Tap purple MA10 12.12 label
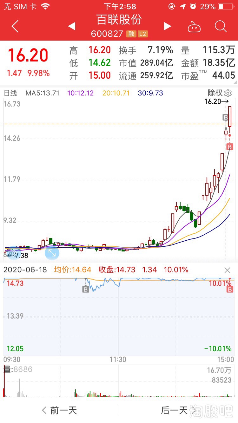This screenshot has width=238, height=423. (x=81, y=93)
